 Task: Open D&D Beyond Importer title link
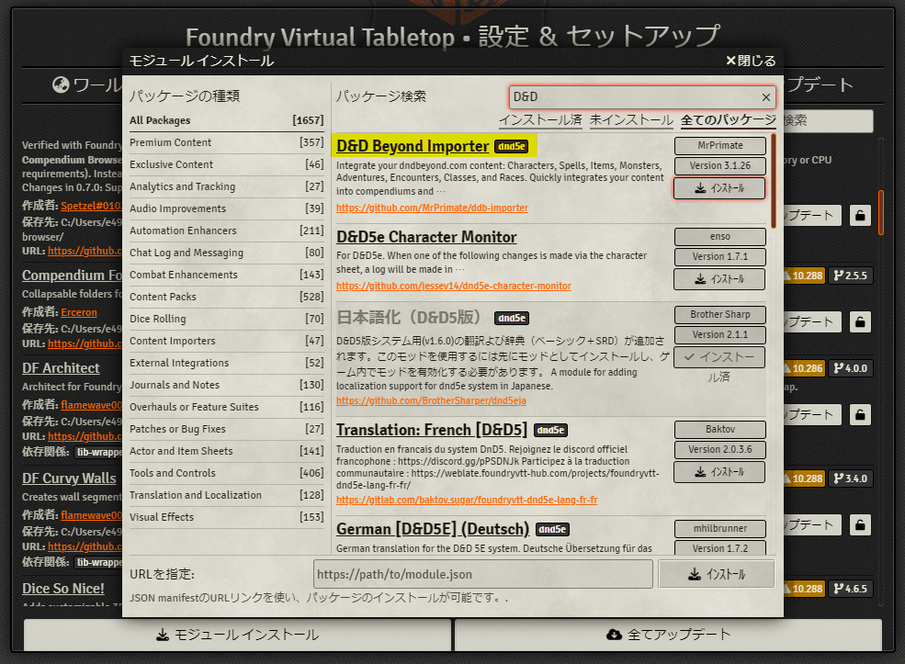pos(413,146)
